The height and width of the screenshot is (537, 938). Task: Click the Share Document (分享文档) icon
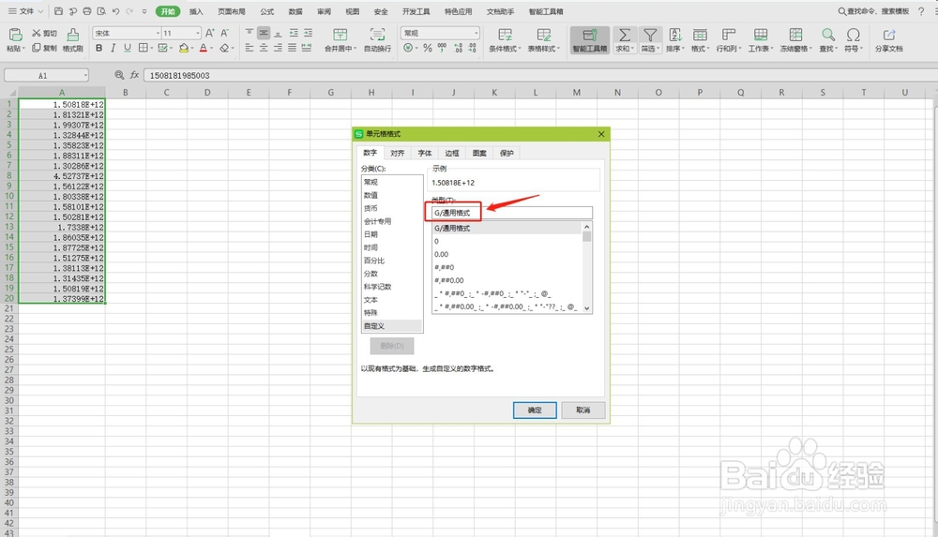pos(889,35)
